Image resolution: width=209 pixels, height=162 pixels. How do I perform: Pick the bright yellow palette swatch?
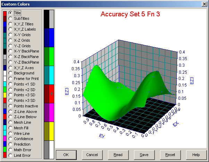coord(51,131)
